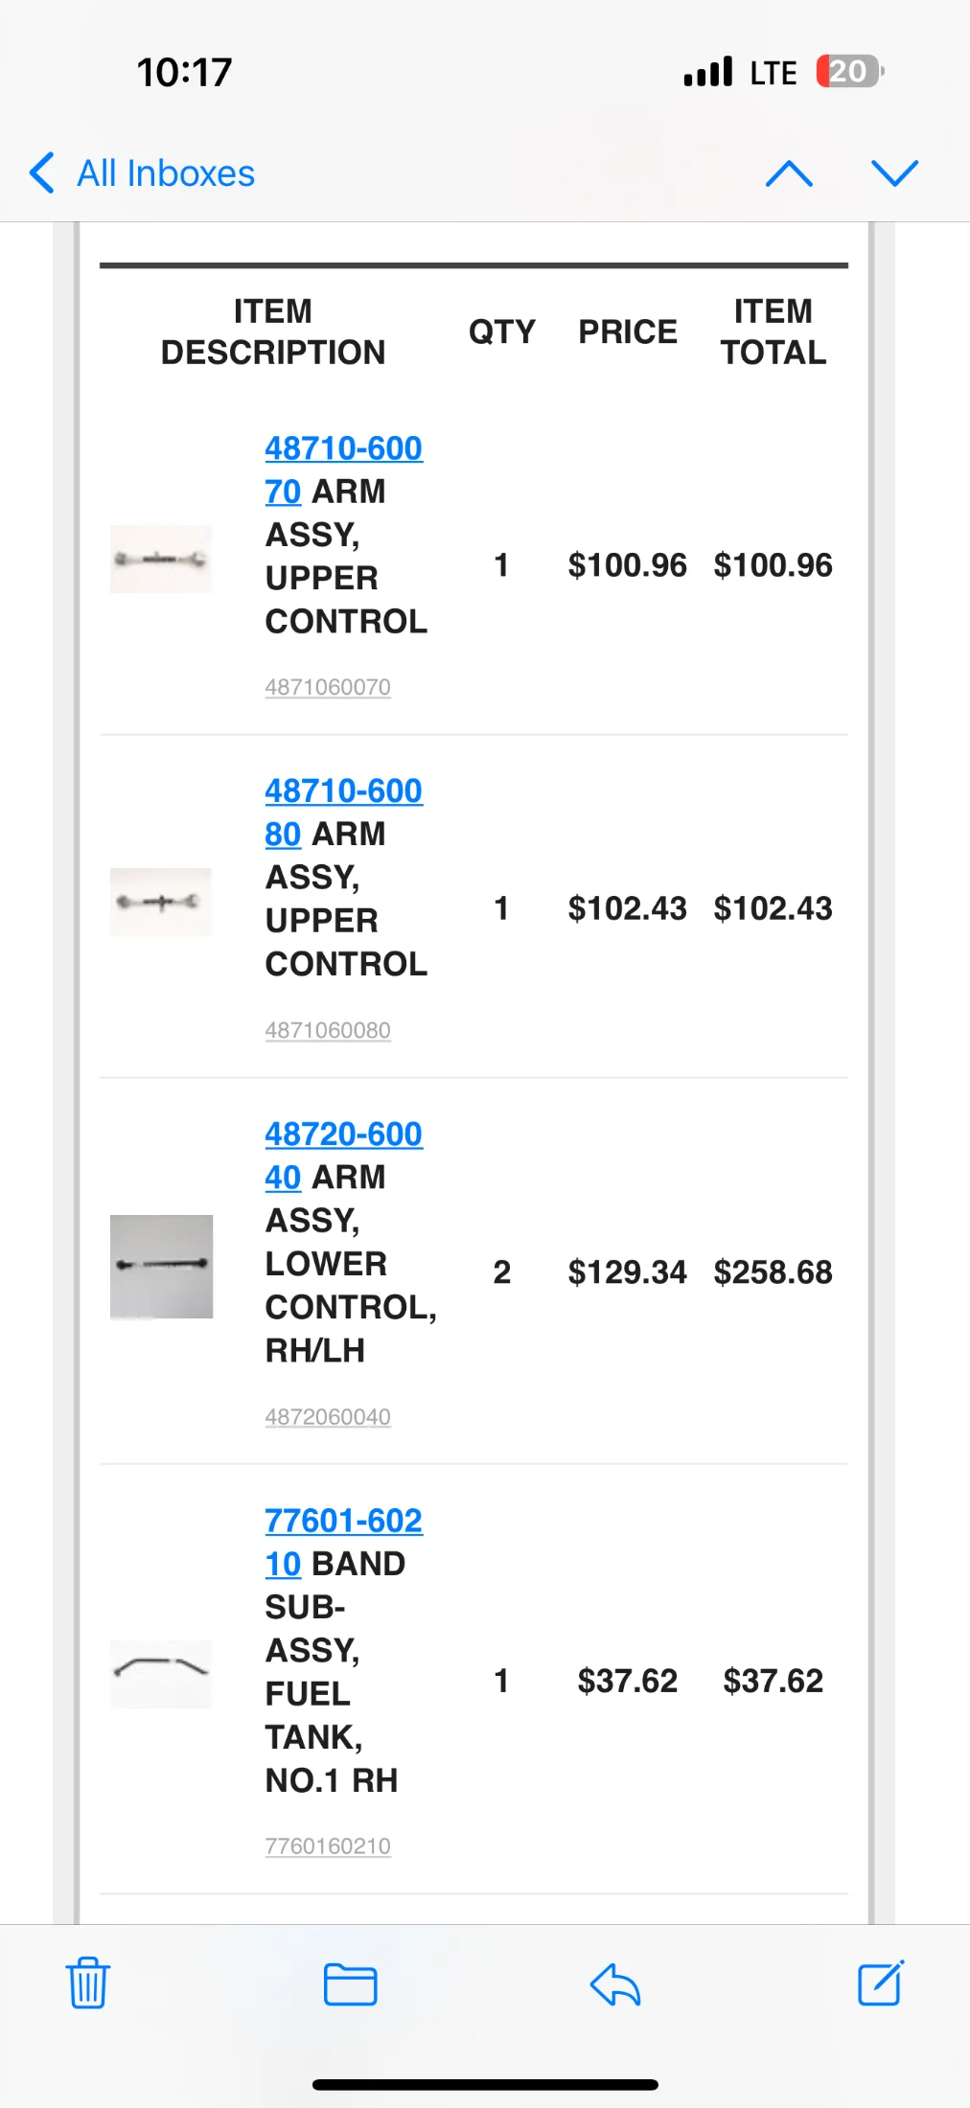
Task: Tap the compose new message icon
Action: point(880,1982)
